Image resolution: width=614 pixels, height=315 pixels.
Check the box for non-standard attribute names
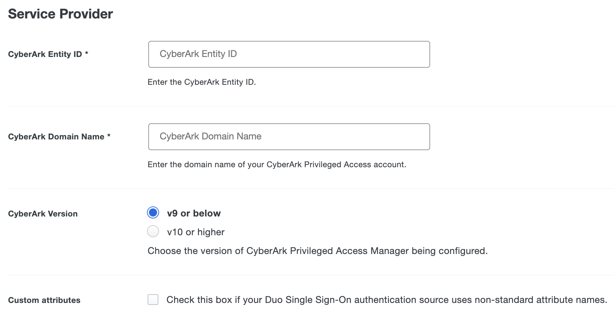tap(153, 300)
